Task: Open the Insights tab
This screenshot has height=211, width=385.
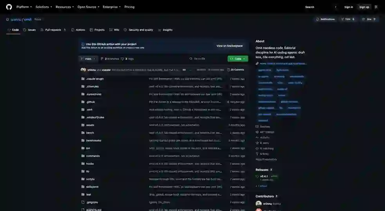Action: pos(165,30)
